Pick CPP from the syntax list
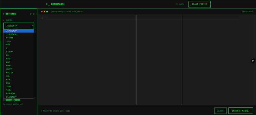The image size is (256, 115). (x=19, y=45)
